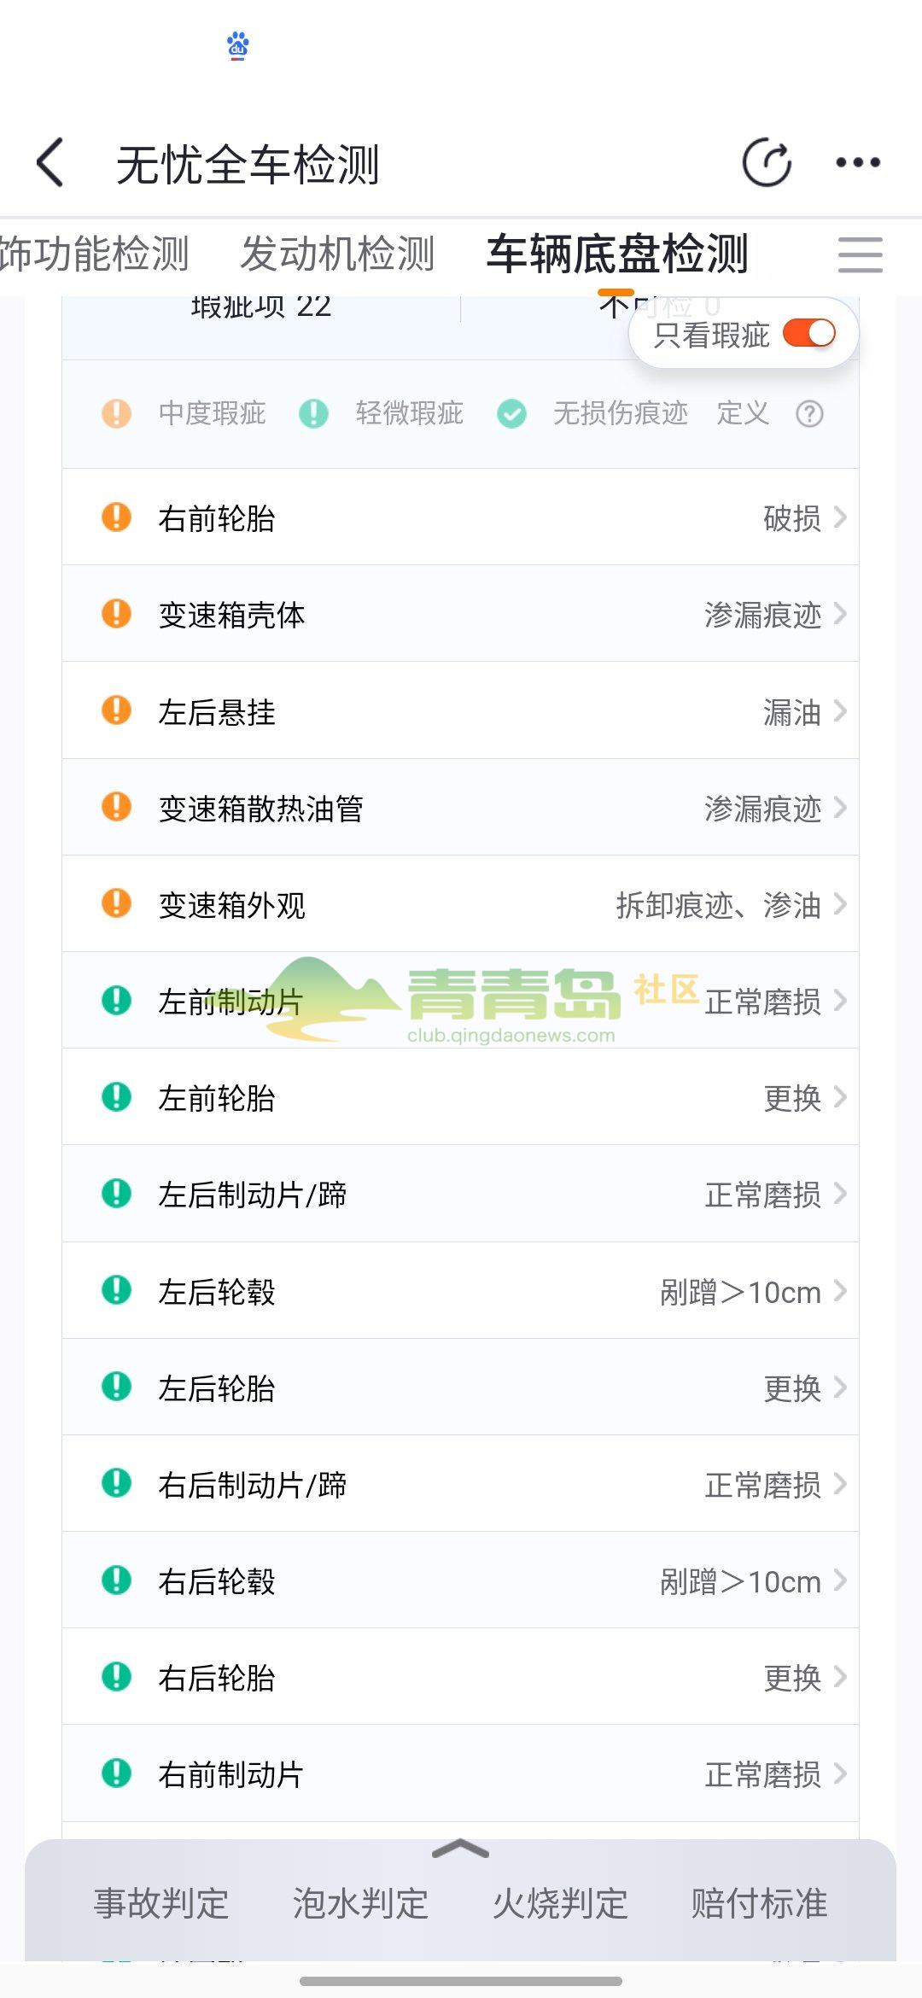Click green warning icon beside 左前轮胎
The width and height of the screenshot is (922, 1998).
pos(116,1097)
